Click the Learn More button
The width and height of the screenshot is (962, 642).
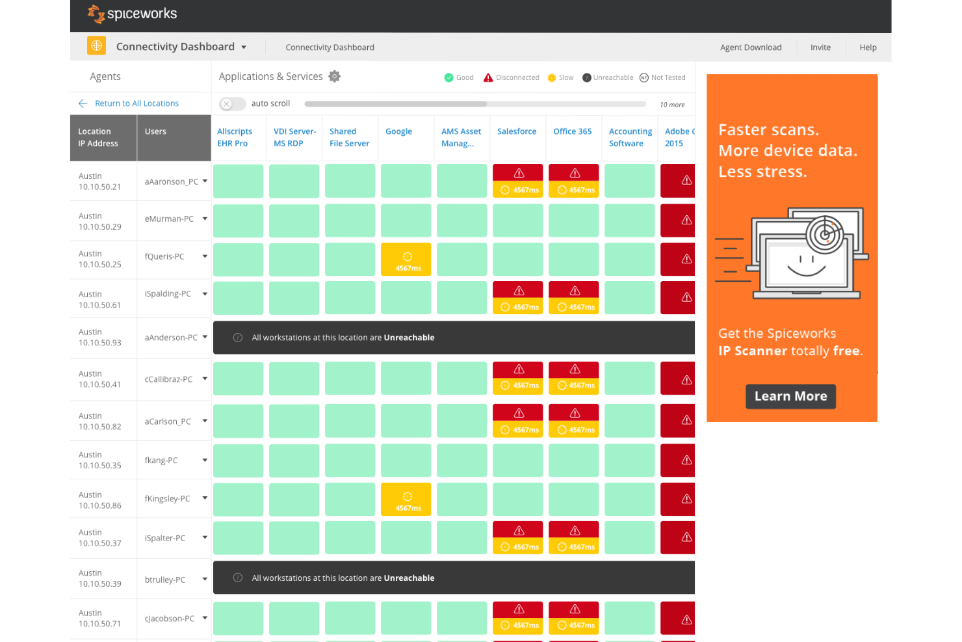click(x=790, y=396)
